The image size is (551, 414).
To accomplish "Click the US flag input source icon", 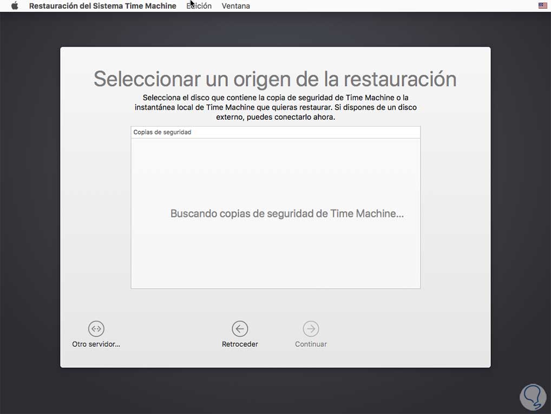I will (x=542, y=5).
